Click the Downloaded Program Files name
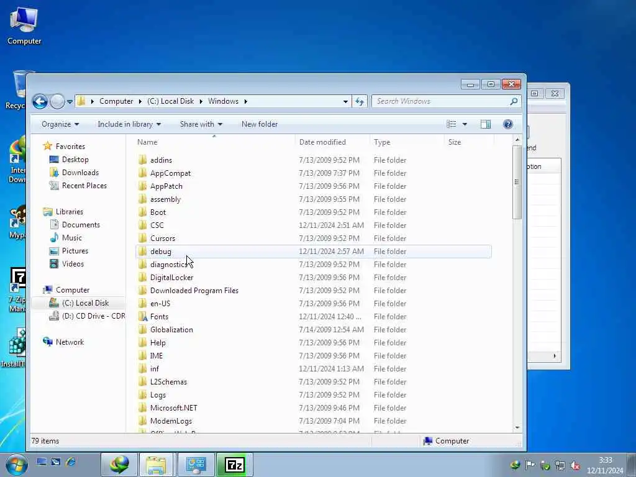Viewport: 636px width, 477px height. 194,291
